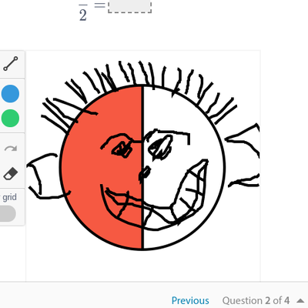Viewport: 308px width, 308px height.
Task: Choose the blue color swatch
Action: tap(10, 94)
